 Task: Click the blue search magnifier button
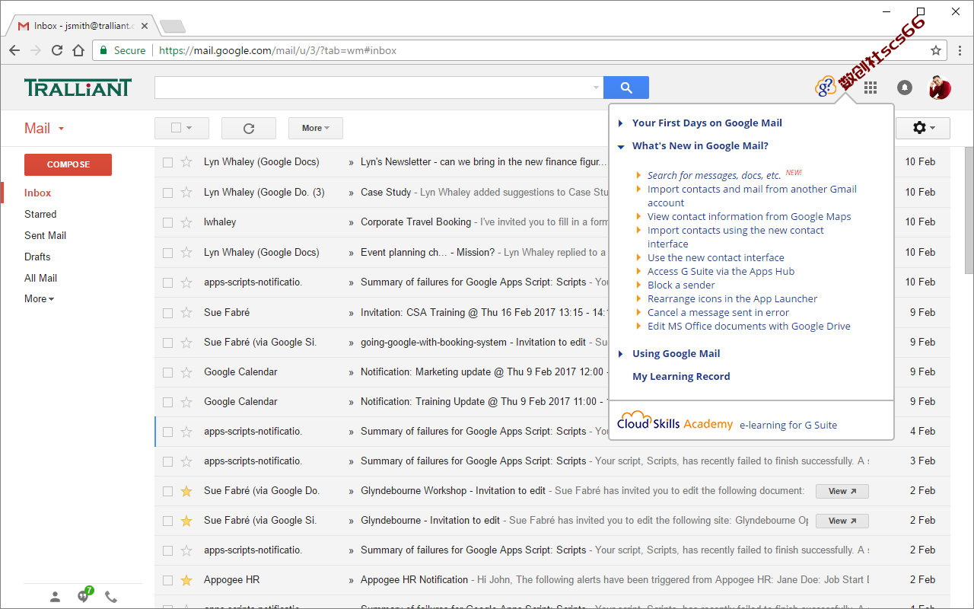coord(626,88)
